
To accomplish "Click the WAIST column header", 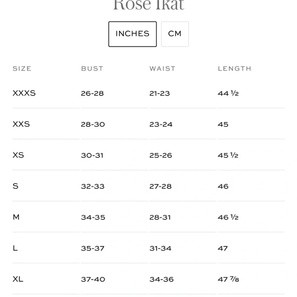I will [x=162, y=69].
